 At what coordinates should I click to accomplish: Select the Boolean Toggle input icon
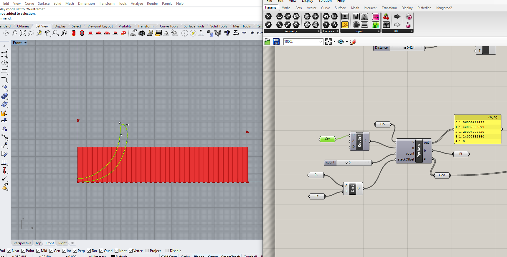[x=356, y=16]
